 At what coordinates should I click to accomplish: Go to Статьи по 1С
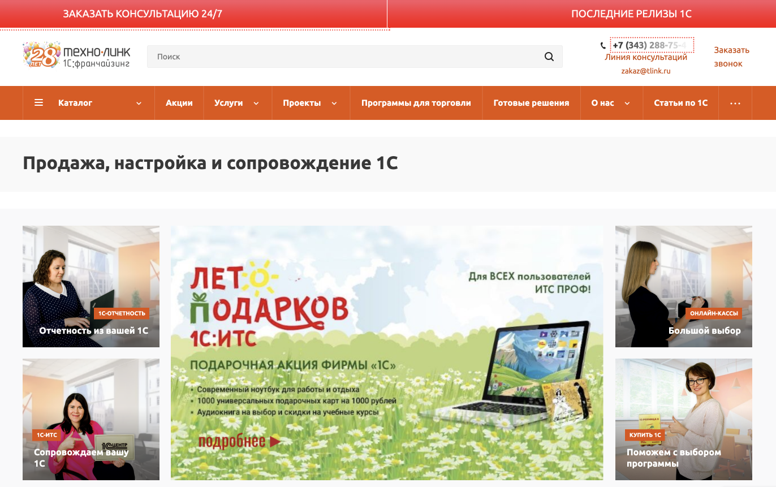681,103
